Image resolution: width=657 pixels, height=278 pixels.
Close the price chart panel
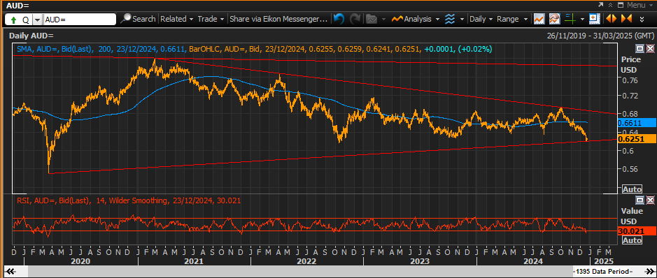pyautogui.click(x=649, y=48)
